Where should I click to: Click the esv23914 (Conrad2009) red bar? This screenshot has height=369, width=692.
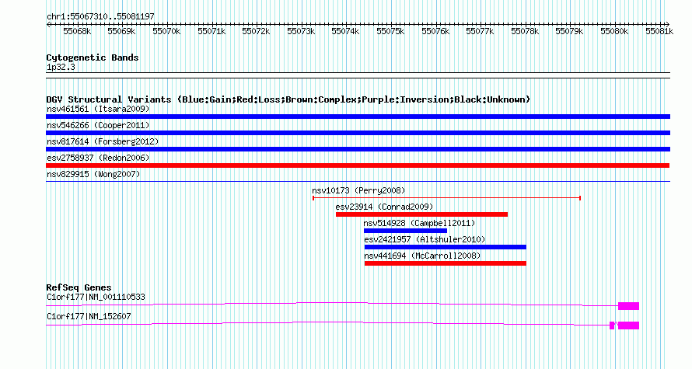(421, 214)
